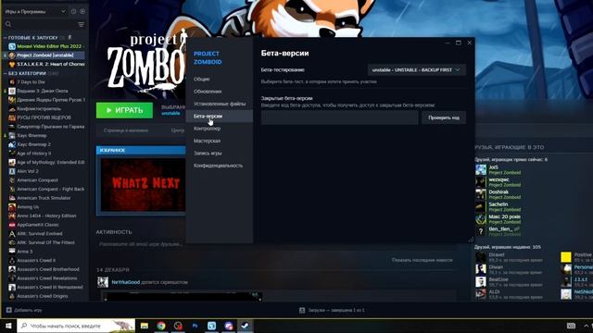The image size is (593, 333).
Task: Select Бета-версии in properties sidebar
Action: tap(220, 117)
